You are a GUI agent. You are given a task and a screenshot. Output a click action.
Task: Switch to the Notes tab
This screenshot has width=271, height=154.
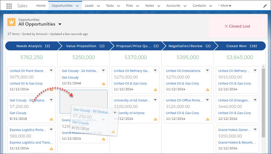click(150, 6)
